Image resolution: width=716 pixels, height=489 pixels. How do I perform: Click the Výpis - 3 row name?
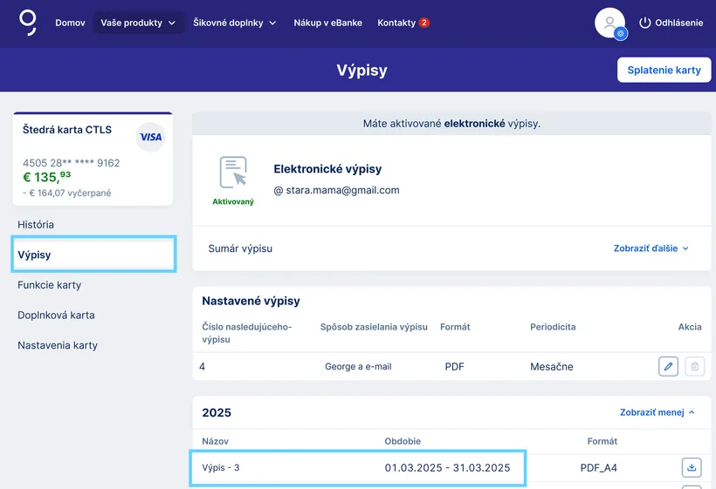click(221, 467)
